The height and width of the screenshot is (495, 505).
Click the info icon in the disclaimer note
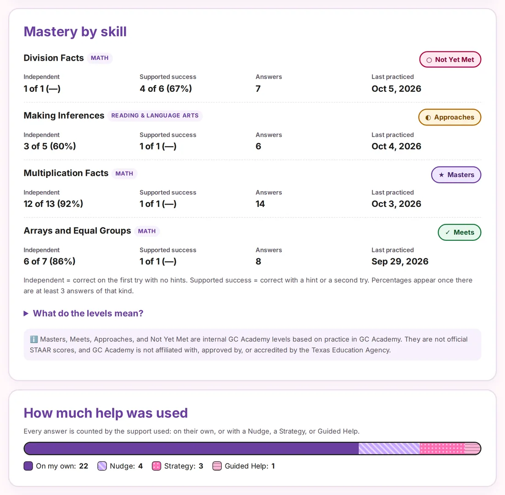[x=34, y=339]
